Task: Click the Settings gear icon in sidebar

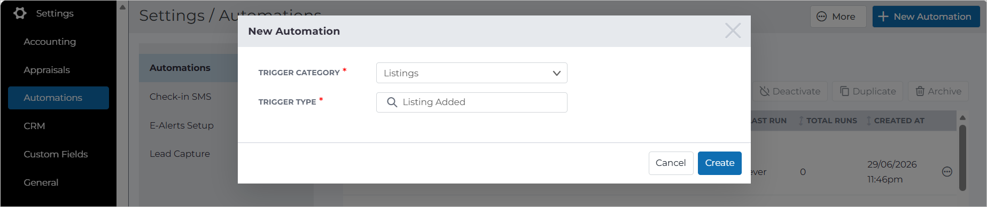Action: point(20,13)
